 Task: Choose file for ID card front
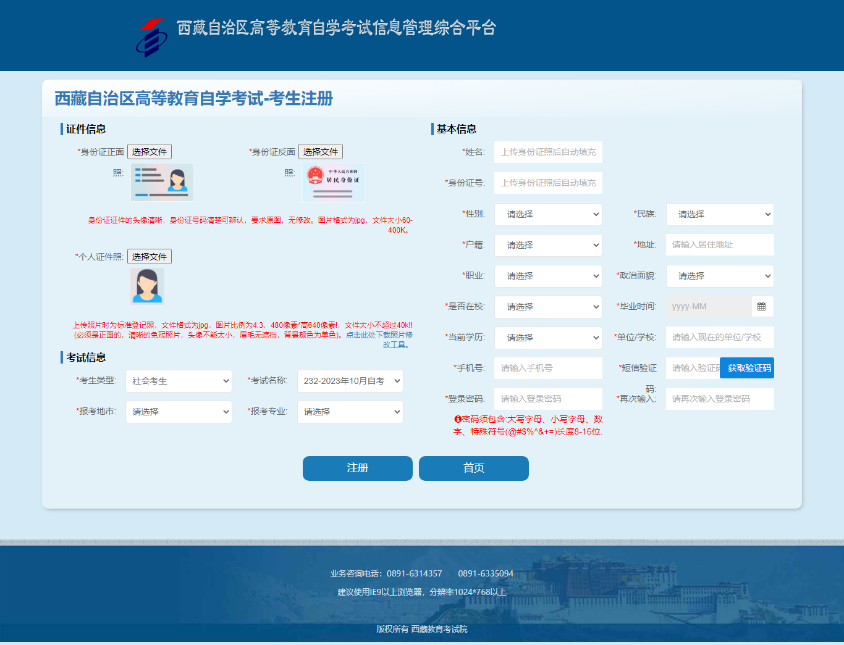coord(150,152)
